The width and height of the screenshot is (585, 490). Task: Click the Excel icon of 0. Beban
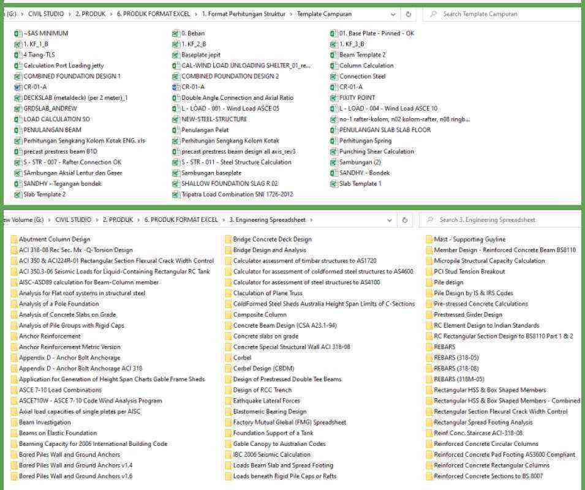pos(175,34)
